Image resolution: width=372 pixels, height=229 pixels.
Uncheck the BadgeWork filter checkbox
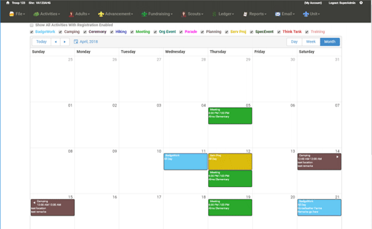(x=32, y=32)
